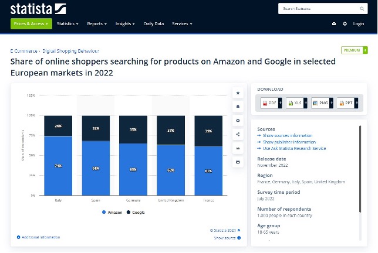This screenshot has height=253, width=378.
Task: Open chart settings gear icon
Action: point(238,120)
